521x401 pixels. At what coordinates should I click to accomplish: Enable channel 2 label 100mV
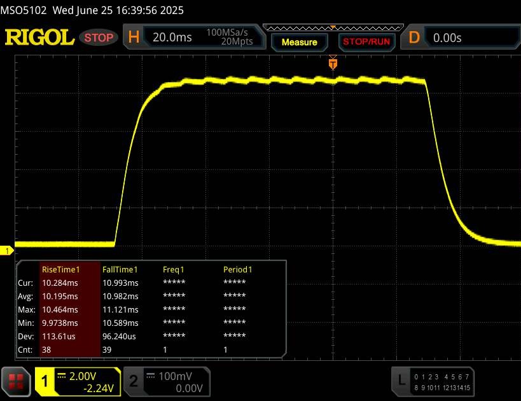point(175,376)
